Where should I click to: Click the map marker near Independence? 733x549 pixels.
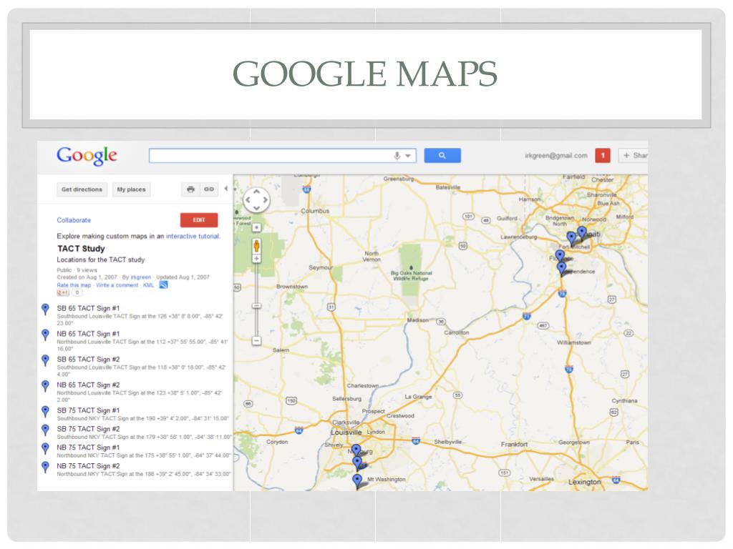[x=562, y=269]
